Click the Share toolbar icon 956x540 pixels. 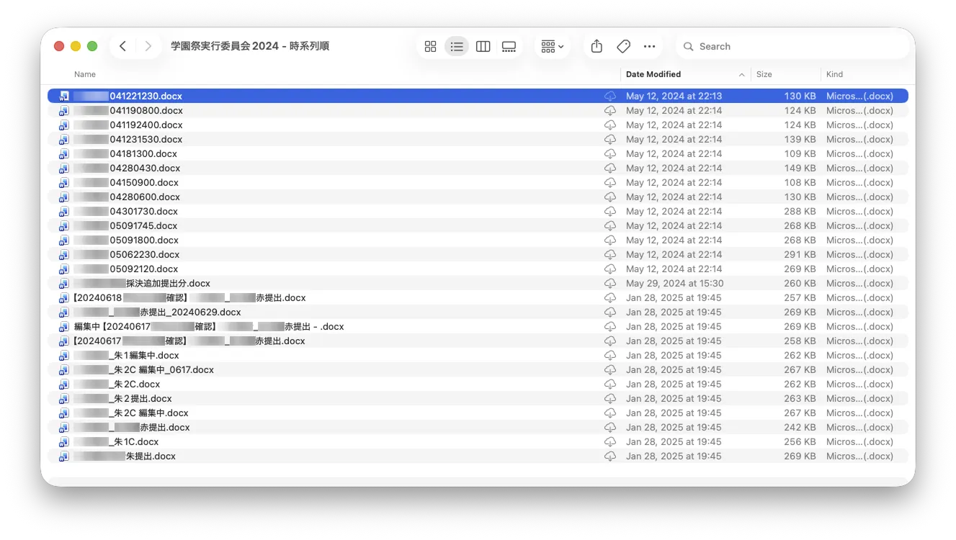(x=597, y=46)
